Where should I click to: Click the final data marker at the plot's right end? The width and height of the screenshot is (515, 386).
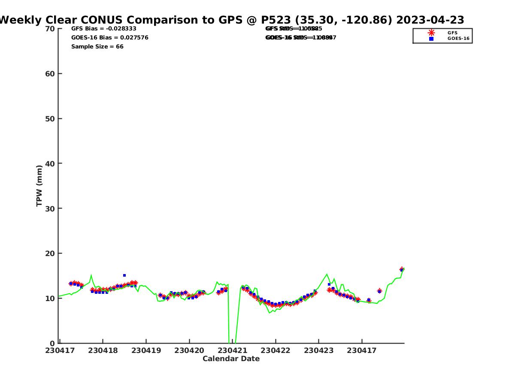(402, 269)
